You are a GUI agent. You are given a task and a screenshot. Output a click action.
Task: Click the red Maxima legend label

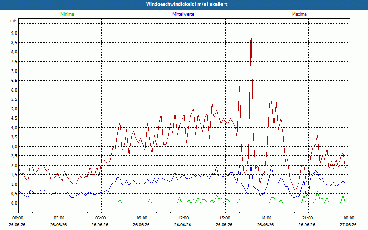299,14
